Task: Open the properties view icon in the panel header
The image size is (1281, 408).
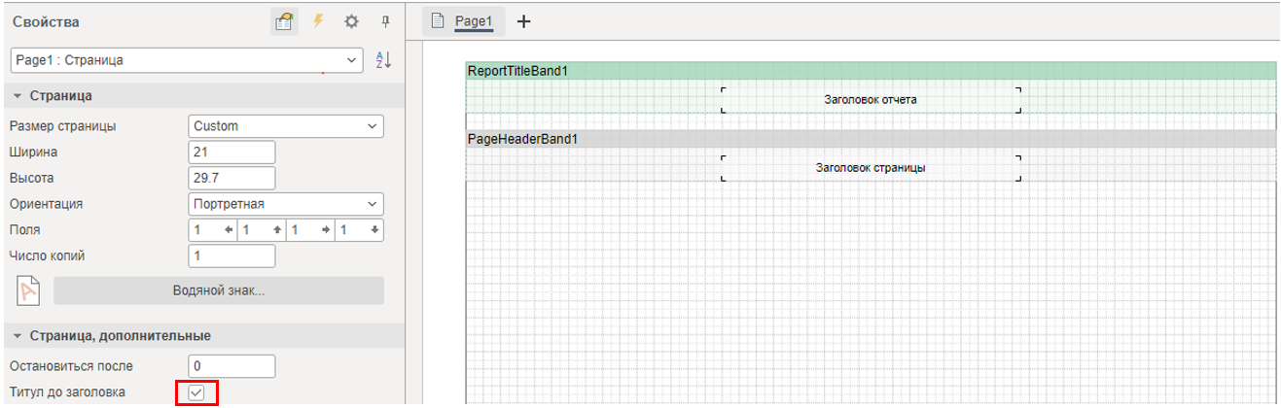Action: point(284,21)
